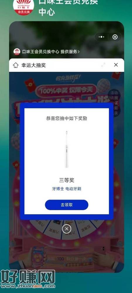Tap small 口味王 logo by 提供服务

point(17,52)
